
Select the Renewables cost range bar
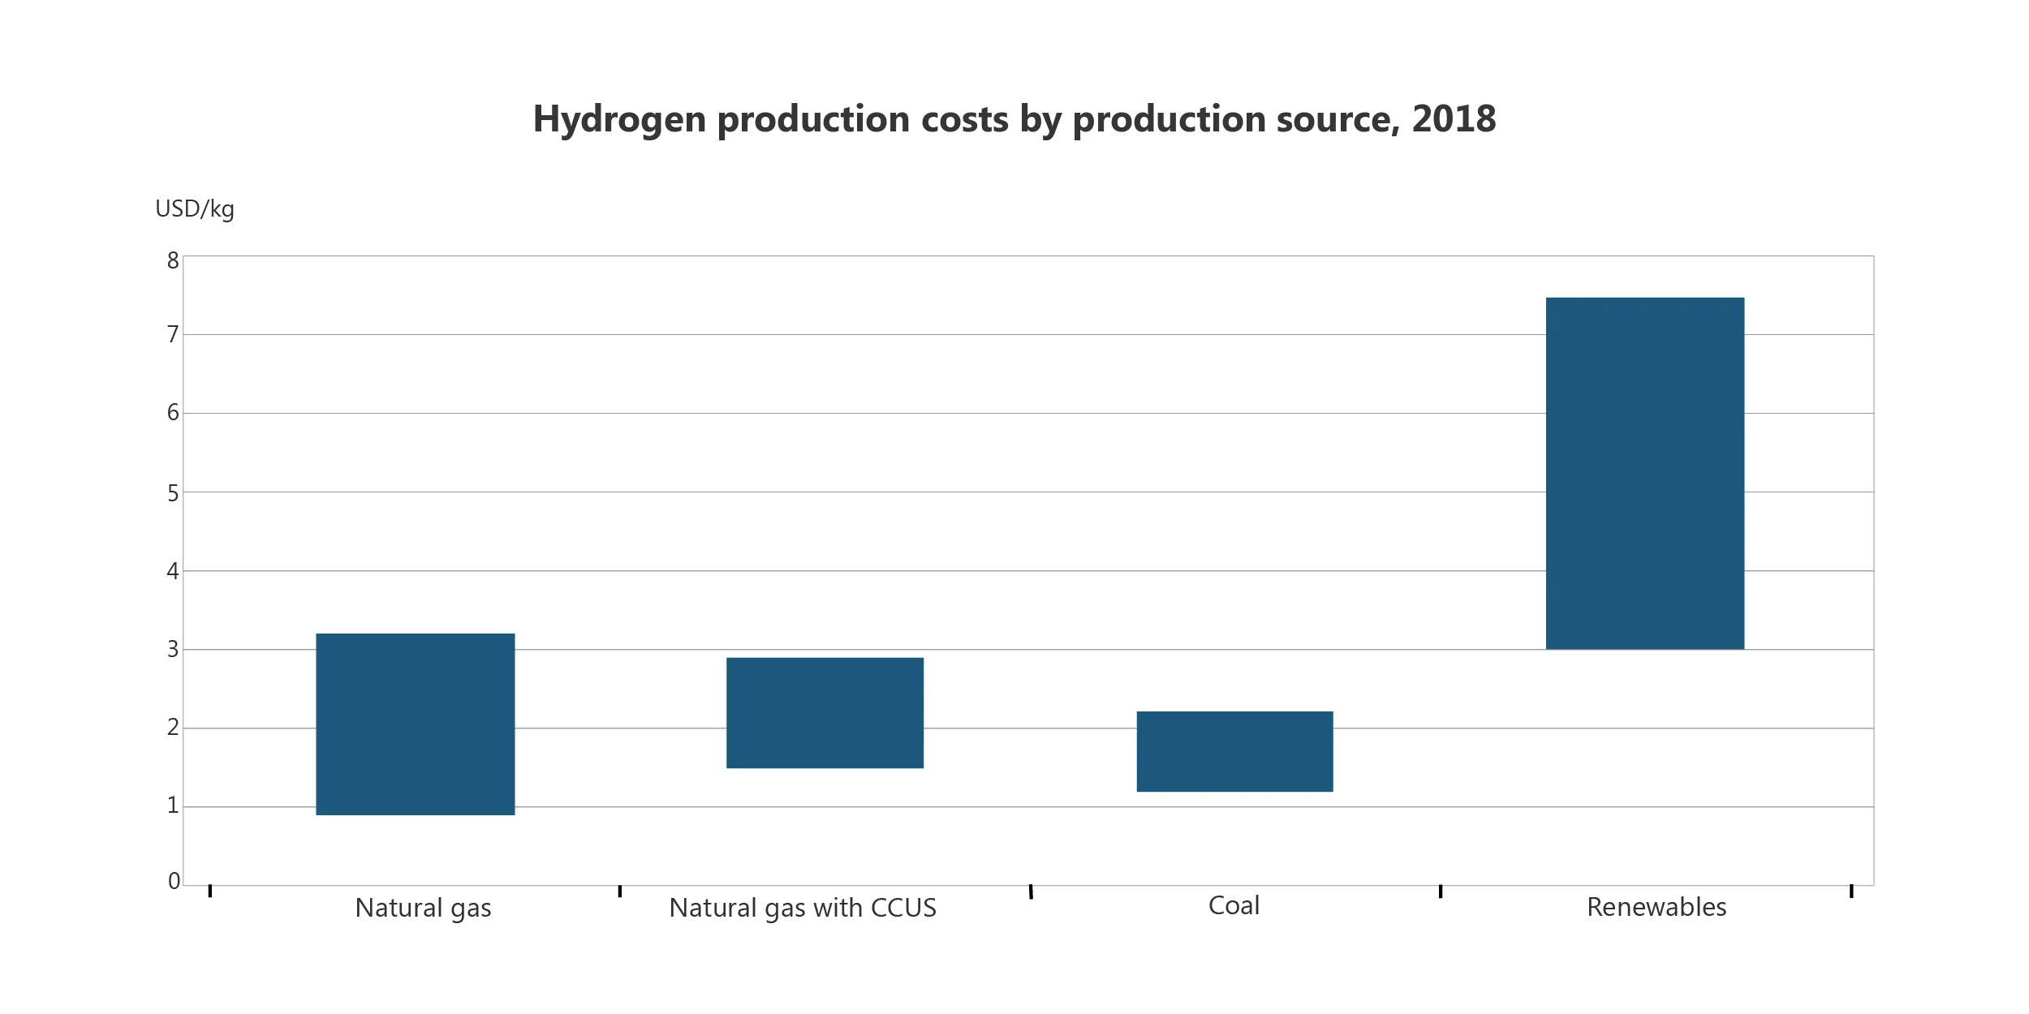coord(1645,474)
